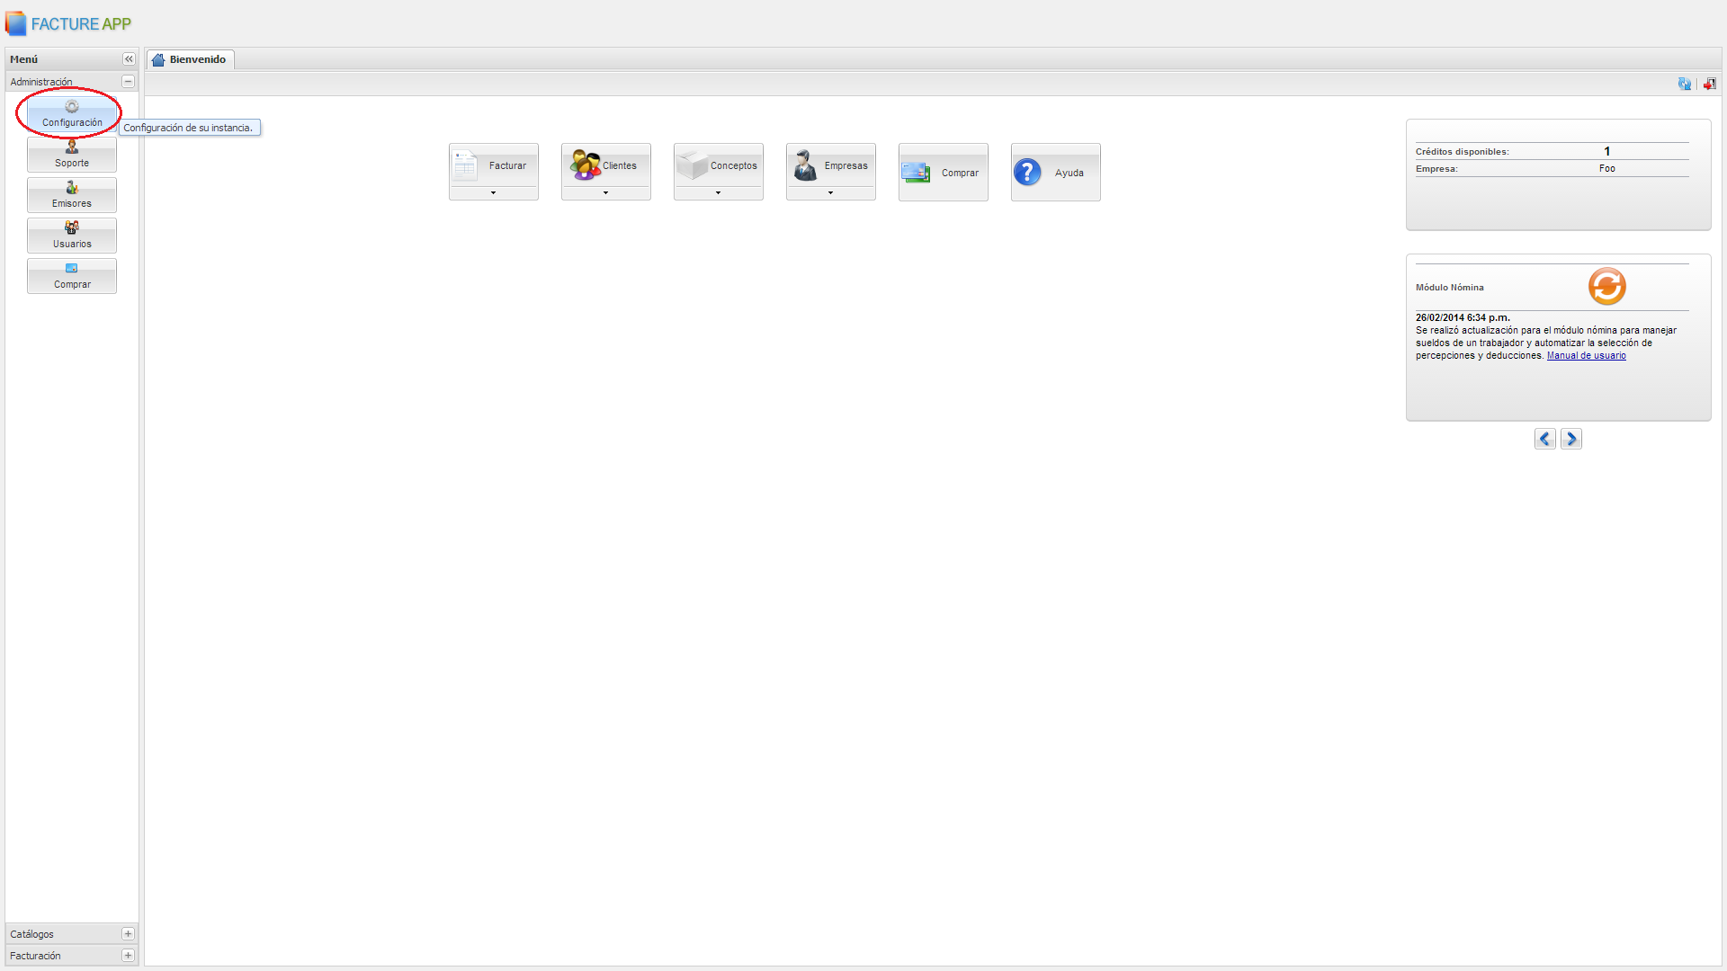This screenshot has height=971, width=1727.
Task: Open the dropdown arrow under Clientes
Action: pos(605,192)
